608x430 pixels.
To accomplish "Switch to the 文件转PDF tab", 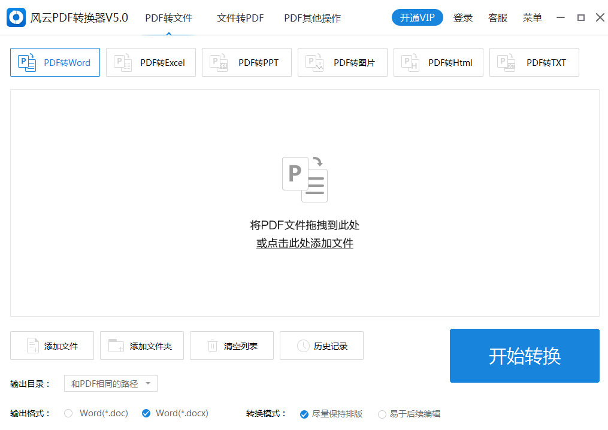I will pyautogui.click(x=240, y=18).
